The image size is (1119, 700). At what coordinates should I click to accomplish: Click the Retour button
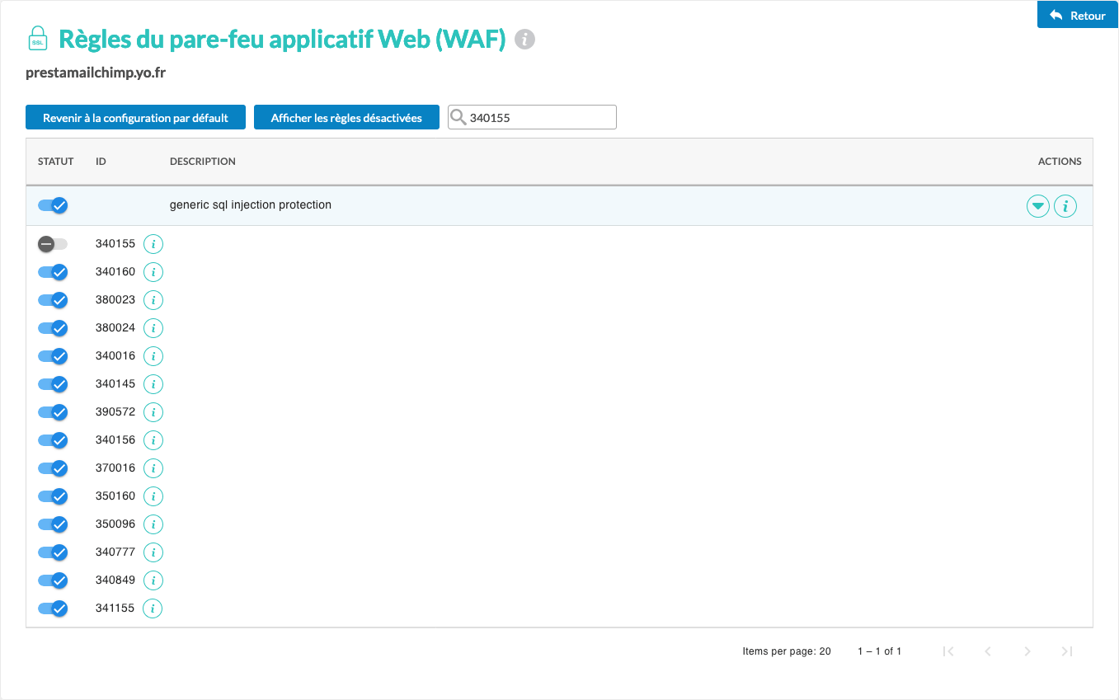(1077, 15)
